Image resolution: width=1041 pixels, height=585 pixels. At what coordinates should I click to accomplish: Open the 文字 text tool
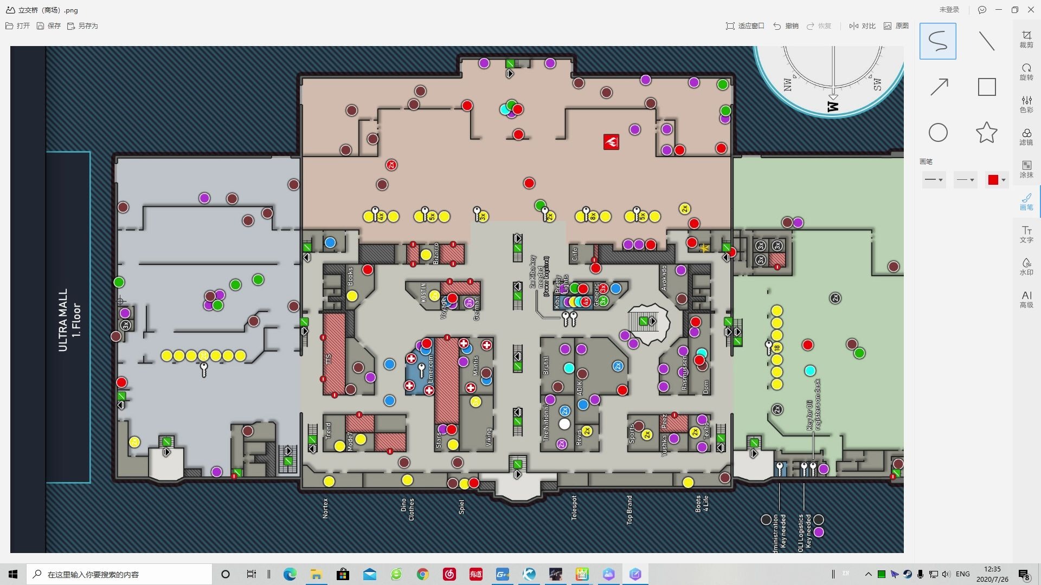[x=1026, y=235]
